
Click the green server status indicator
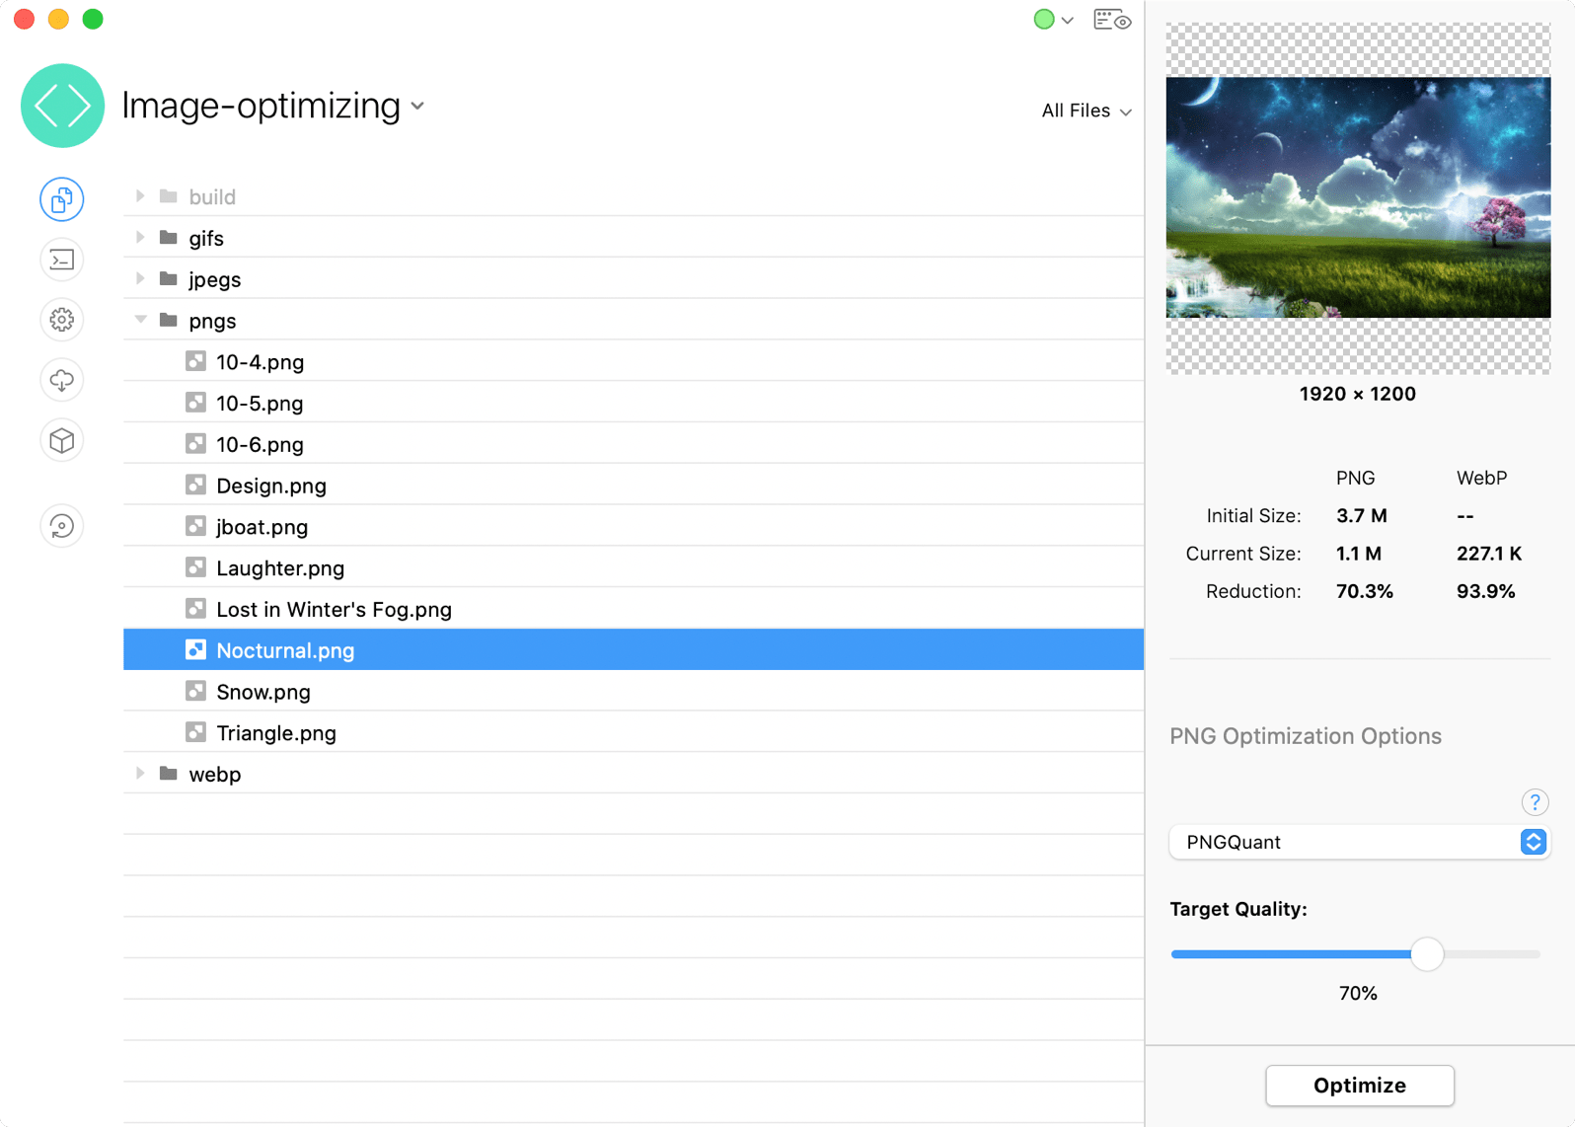tap(1043, 20)
